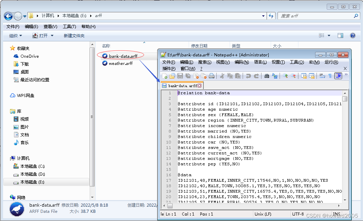
Task: Click Notepad++ Replace icon
Action: pos(275,76)
